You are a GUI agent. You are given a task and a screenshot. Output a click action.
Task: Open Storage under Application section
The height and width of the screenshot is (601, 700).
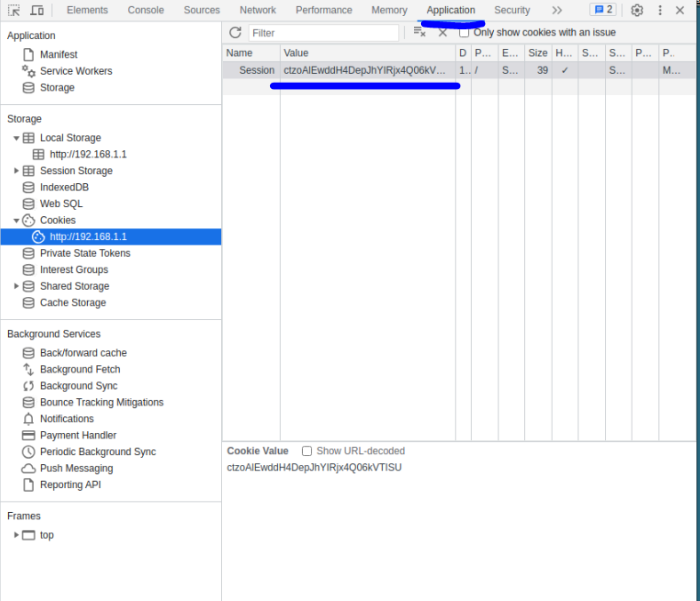coord(57,88)
